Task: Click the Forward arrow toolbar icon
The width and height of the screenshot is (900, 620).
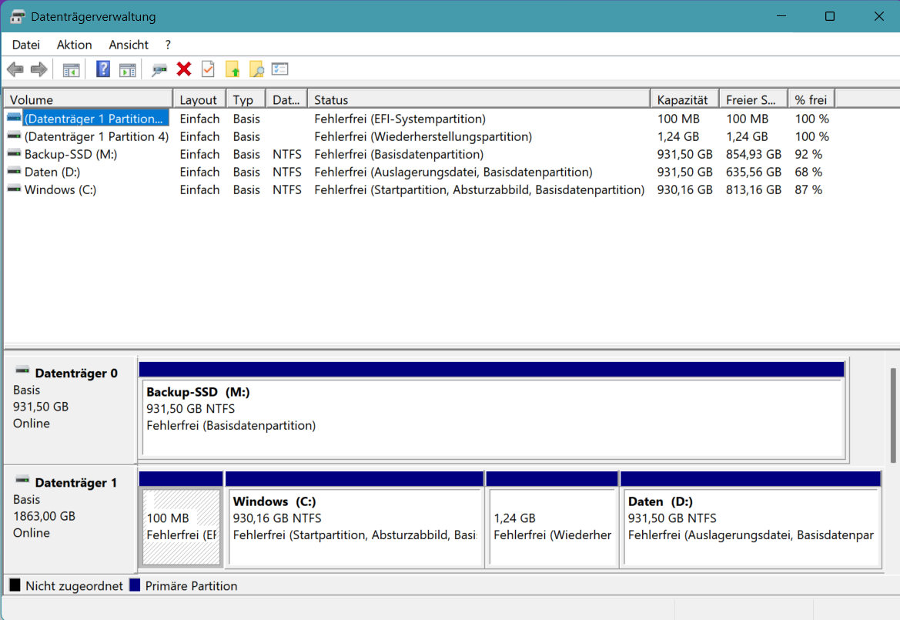Action: click(x=39, y=69)
